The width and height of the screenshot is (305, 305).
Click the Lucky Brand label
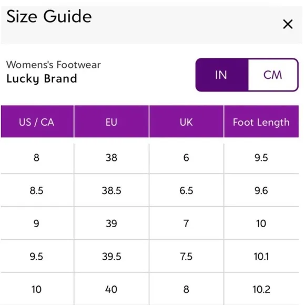(x=42, y=79)
